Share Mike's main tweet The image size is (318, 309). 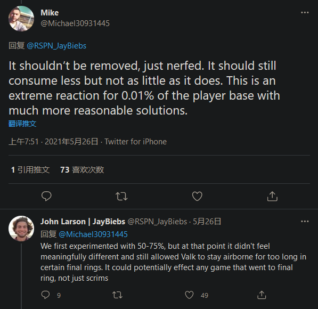point(272,196)
